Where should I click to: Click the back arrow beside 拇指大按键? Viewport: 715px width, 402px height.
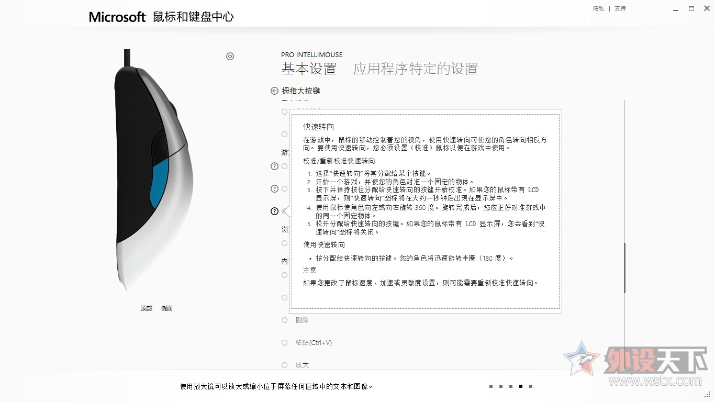pyautogui.click(x=274, y=91)
